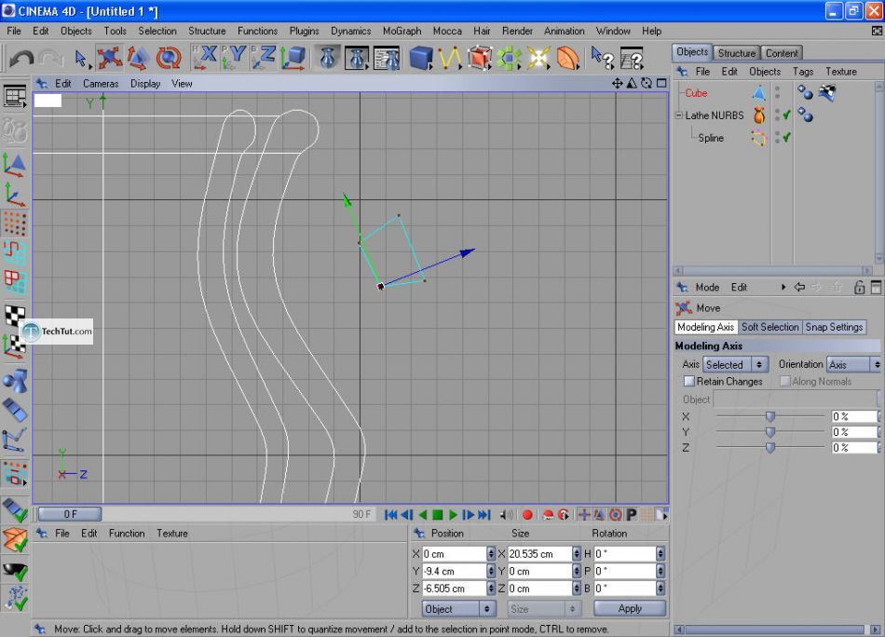Image resolution: width=885 pixels, height=637 pixels.
Task: Select the Live Selection arrow tool
Action: coord(81,59)
